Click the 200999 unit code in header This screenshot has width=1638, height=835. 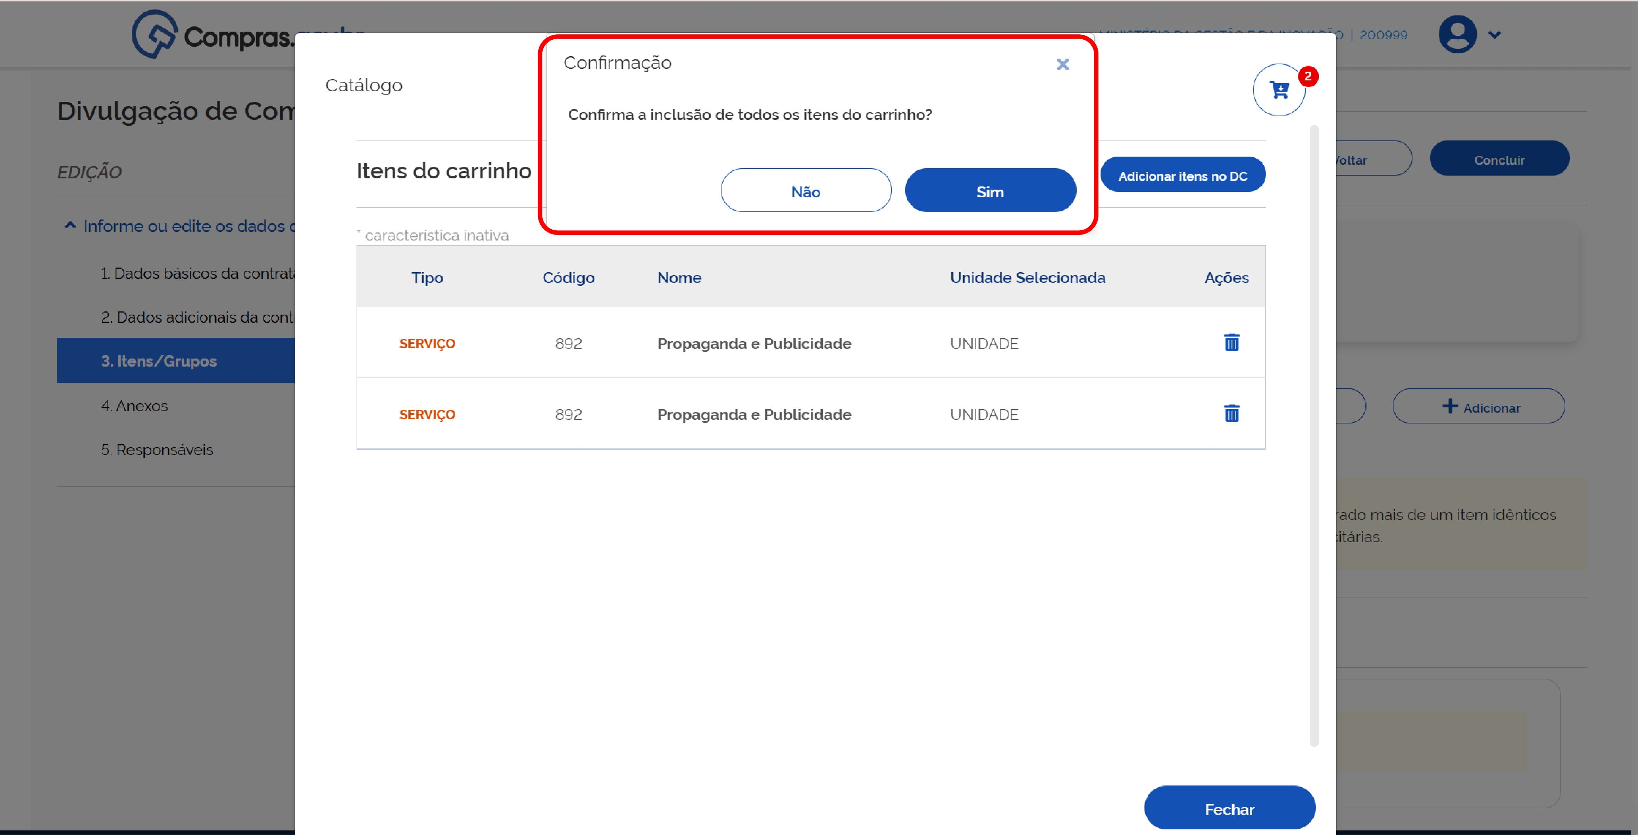[1383, 35]
